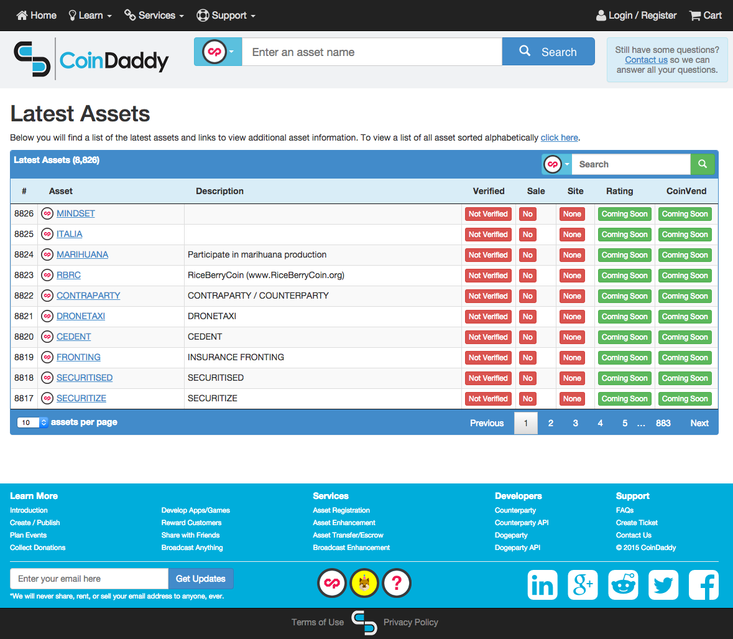733x639 pixels.
Task: Click the 'RiceBerryCoin (www.RiceBerryCoin.org)' description
Action: pos(266,276)
